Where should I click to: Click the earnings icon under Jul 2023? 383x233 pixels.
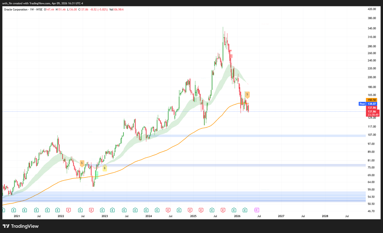click(x=124, y=210)
